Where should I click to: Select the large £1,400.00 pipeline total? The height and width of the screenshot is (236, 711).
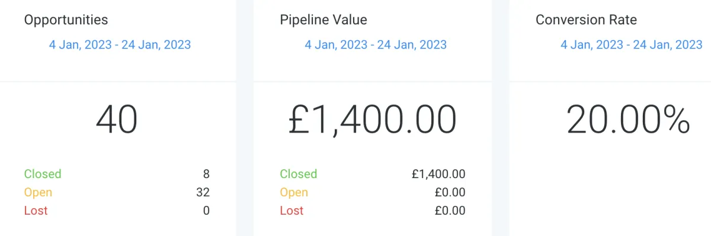373,119
